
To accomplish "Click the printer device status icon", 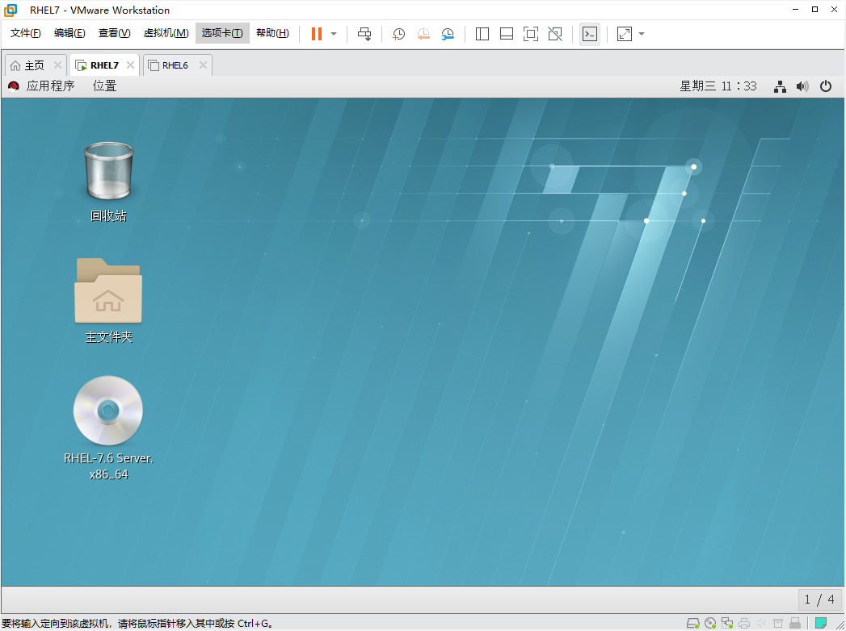I will [744, 624].
